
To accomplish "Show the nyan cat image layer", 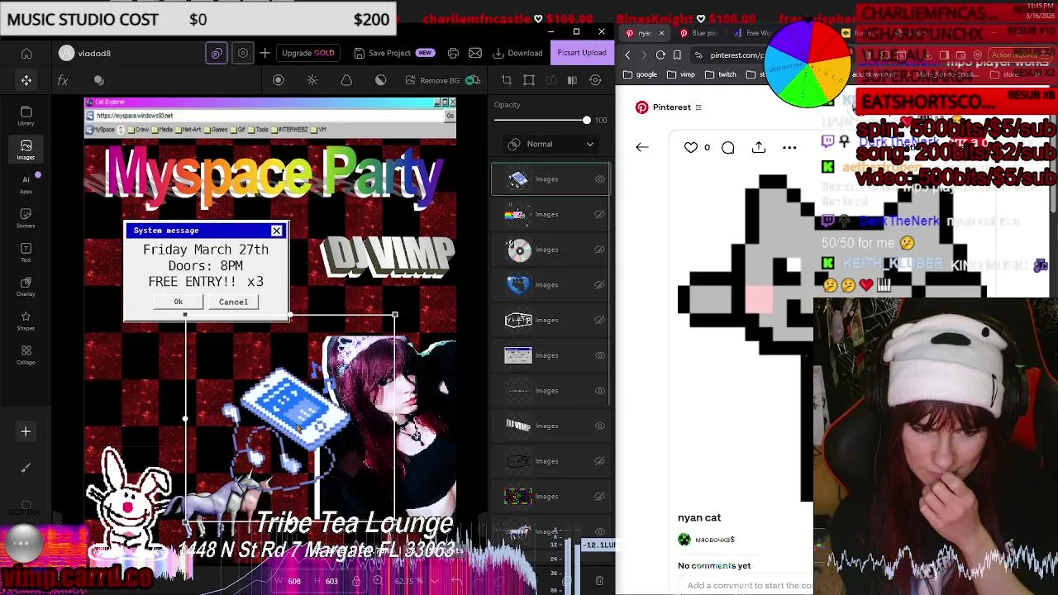I will [600, 214].
